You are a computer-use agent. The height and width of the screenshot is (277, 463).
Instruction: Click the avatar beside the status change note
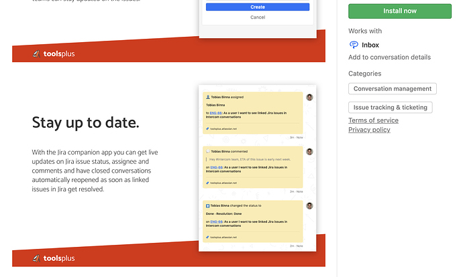coord(309,206)
